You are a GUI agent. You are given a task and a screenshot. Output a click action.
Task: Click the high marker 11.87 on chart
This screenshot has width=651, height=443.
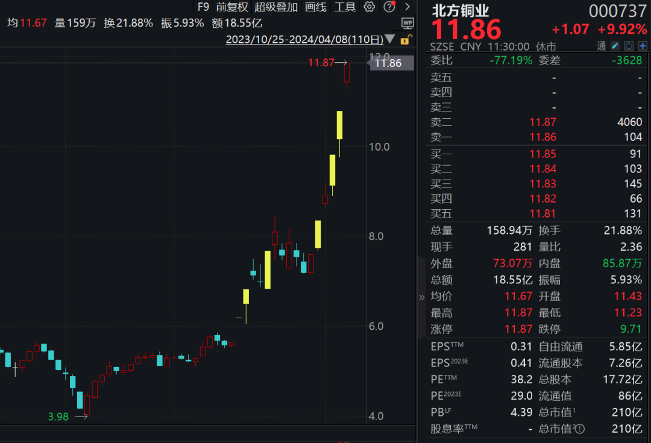[321, 63]
